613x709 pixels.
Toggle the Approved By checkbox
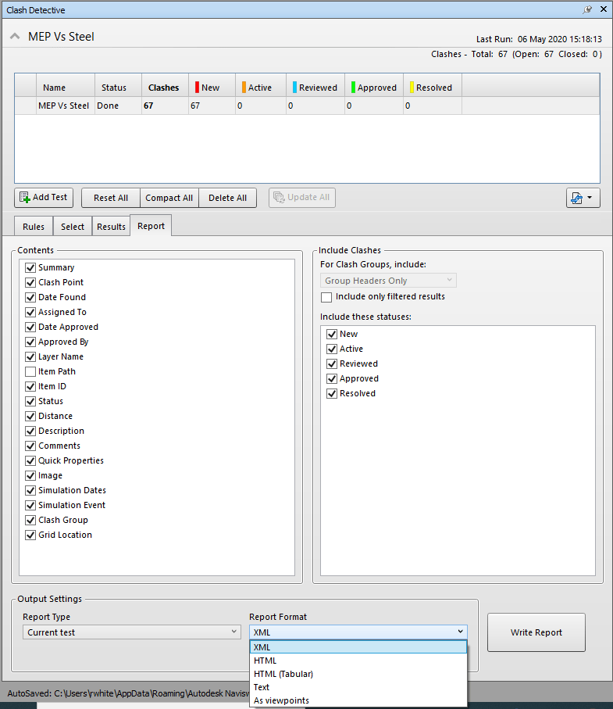coord(30,342)
